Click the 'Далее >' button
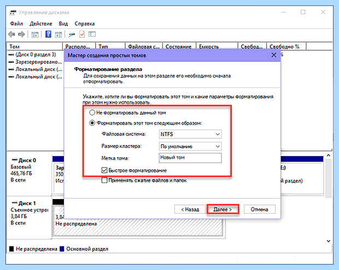 point(223,209)
